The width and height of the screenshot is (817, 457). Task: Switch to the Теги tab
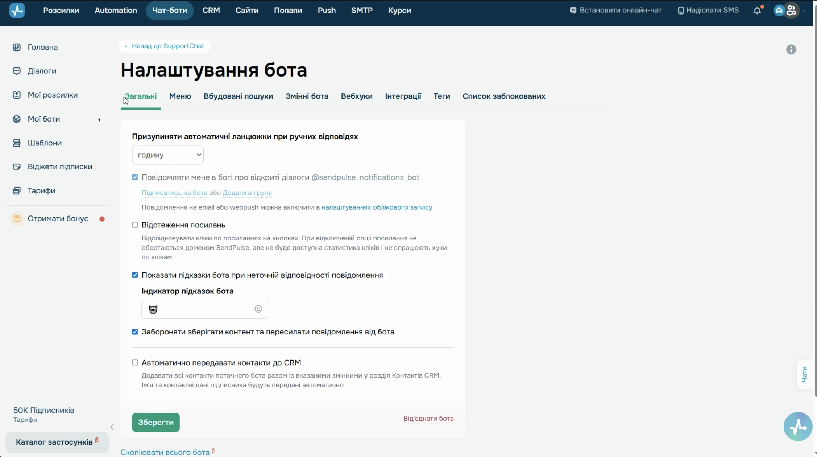[441, 96]
